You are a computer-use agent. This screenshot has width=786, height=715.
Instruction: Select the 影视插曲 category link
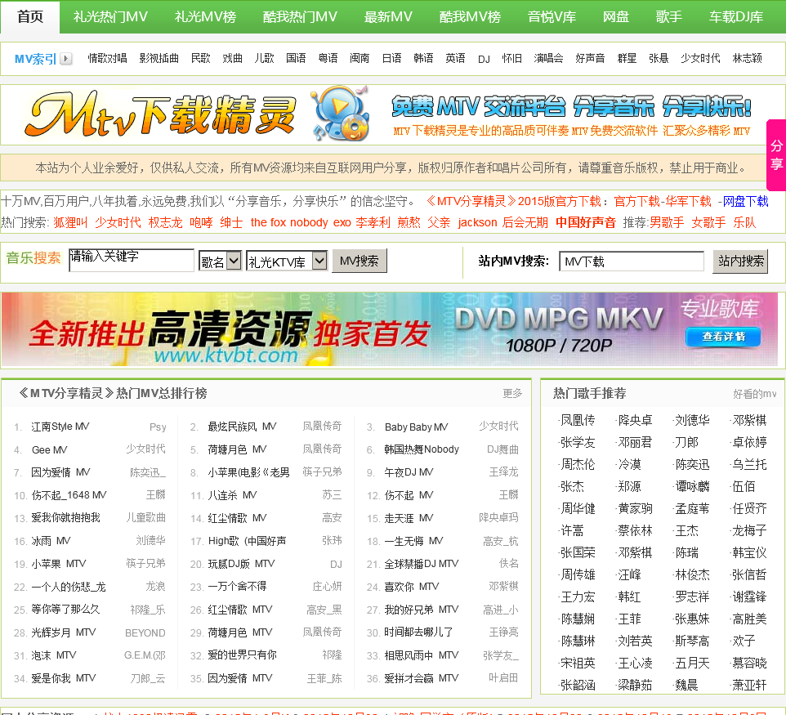pos(159,59)
